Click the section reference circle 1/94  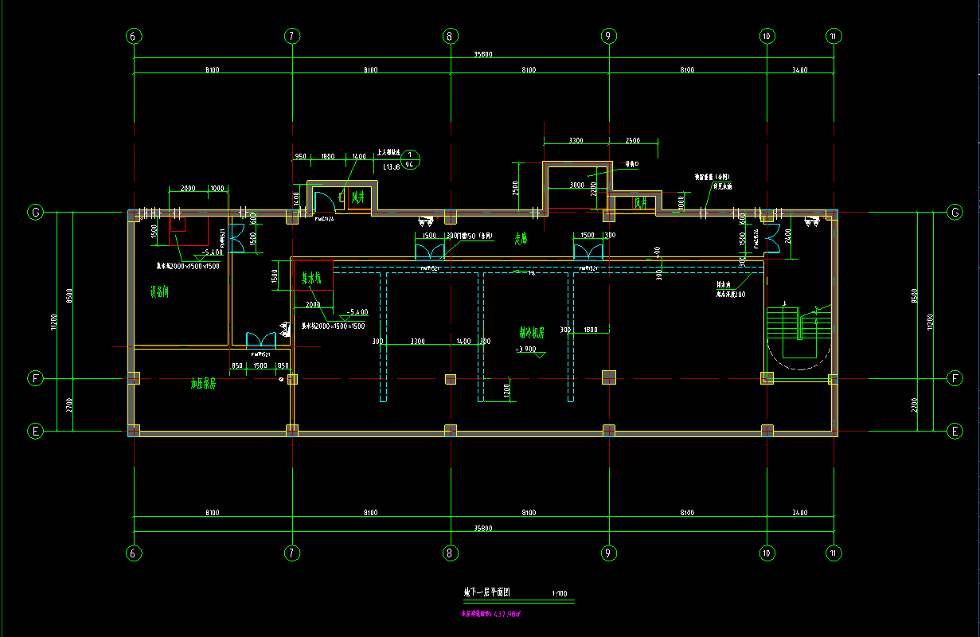click(x=410, y=160)
